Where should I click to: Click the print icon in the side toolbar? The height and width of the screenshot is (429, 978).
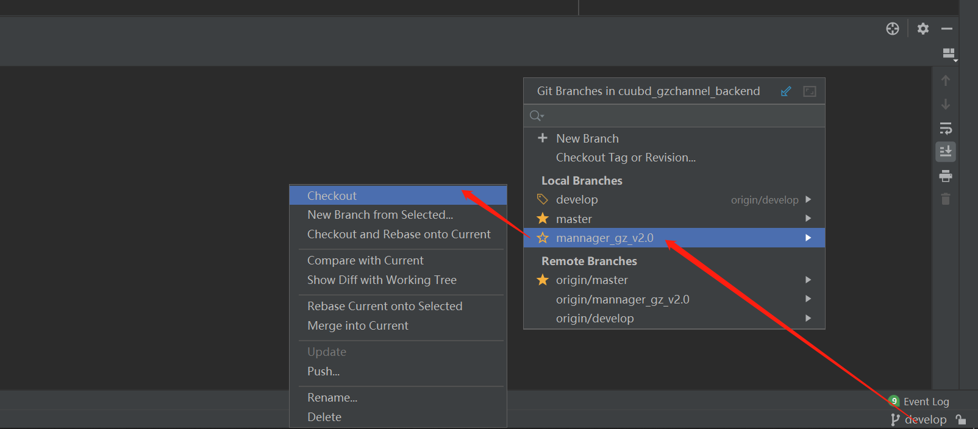click(x=946, y=176)
